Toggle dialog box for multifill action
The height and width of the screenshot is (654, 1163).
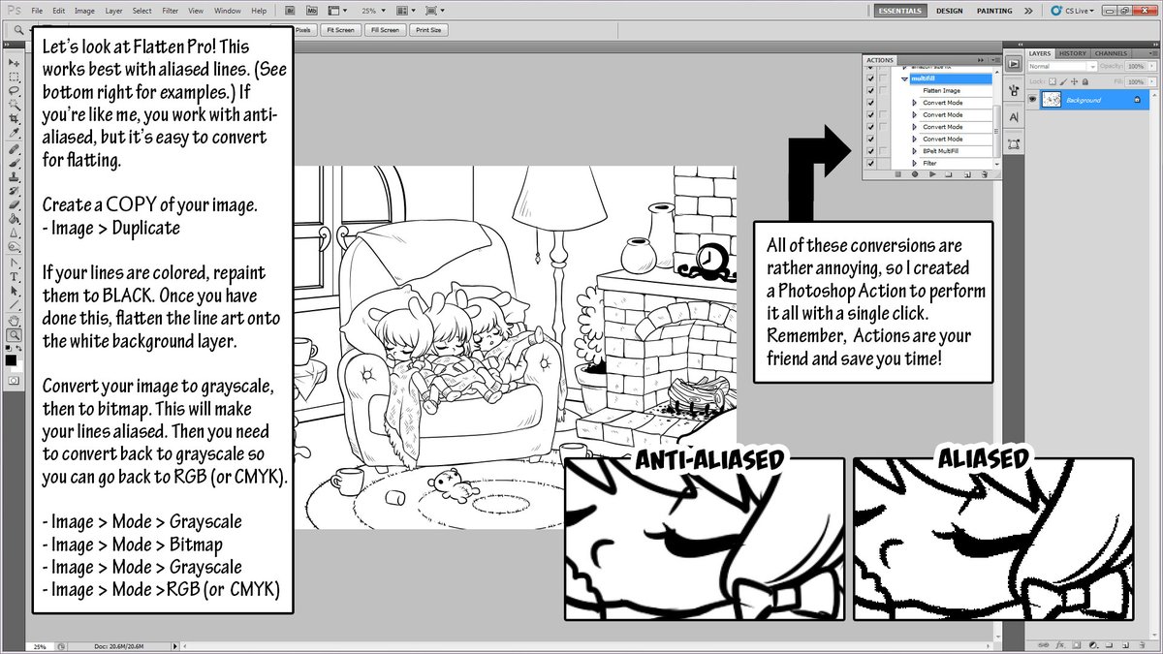click(x=883, y=78)
